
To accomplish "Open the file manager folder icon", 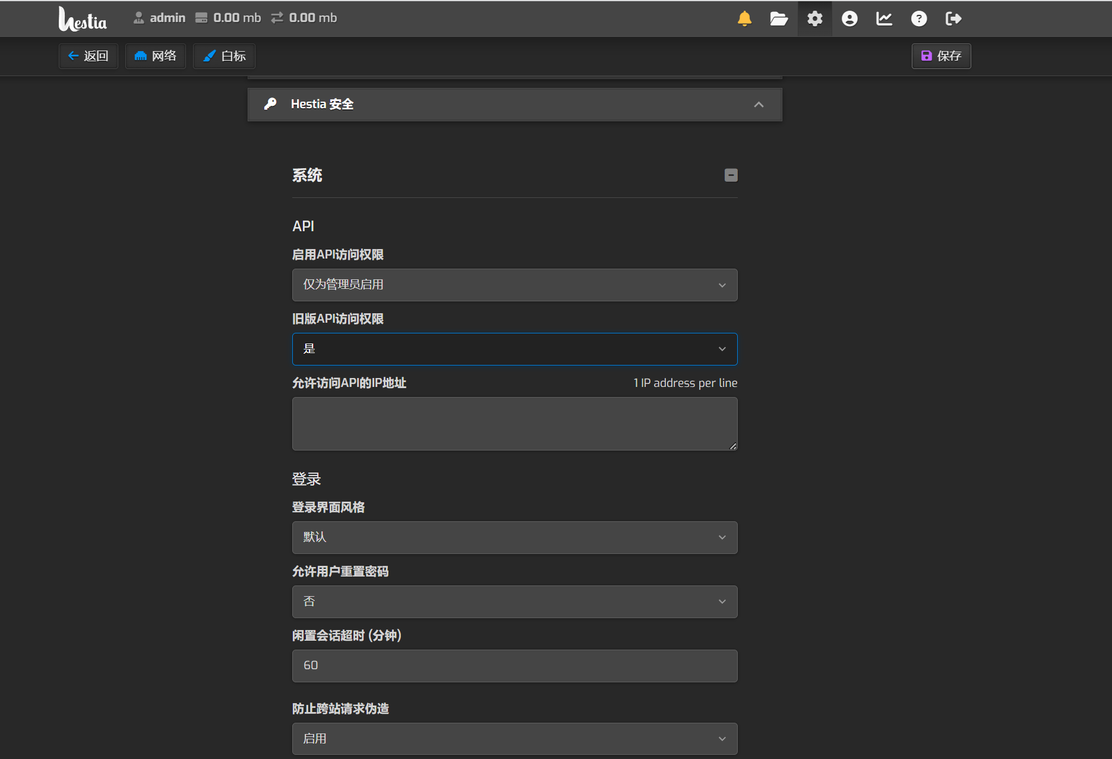I will click(779, 19).
